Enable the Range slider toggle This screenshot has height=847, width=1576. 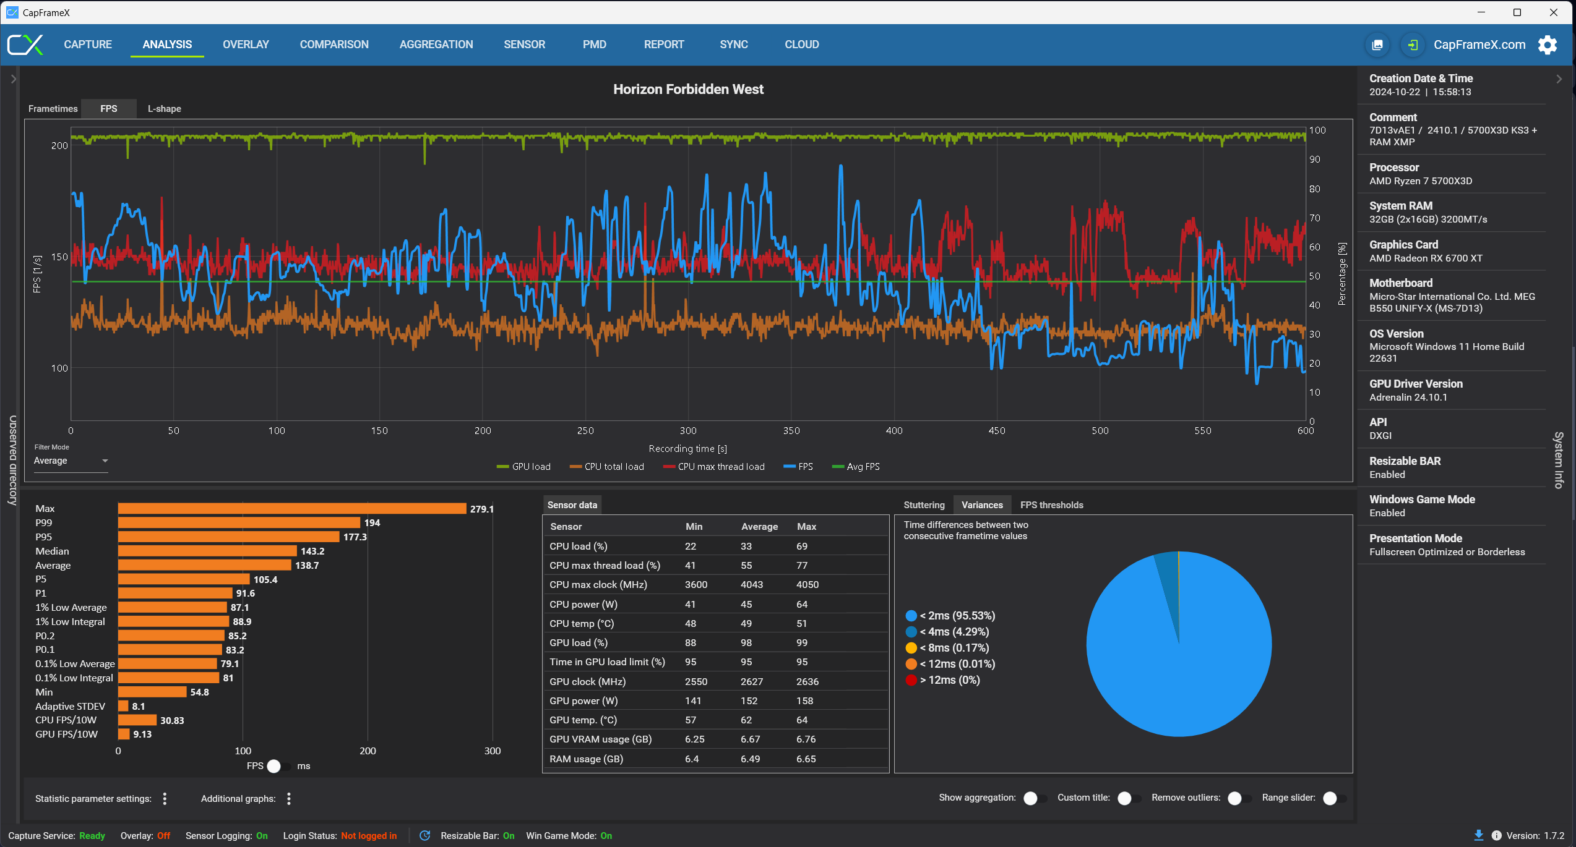point(1334,798)
